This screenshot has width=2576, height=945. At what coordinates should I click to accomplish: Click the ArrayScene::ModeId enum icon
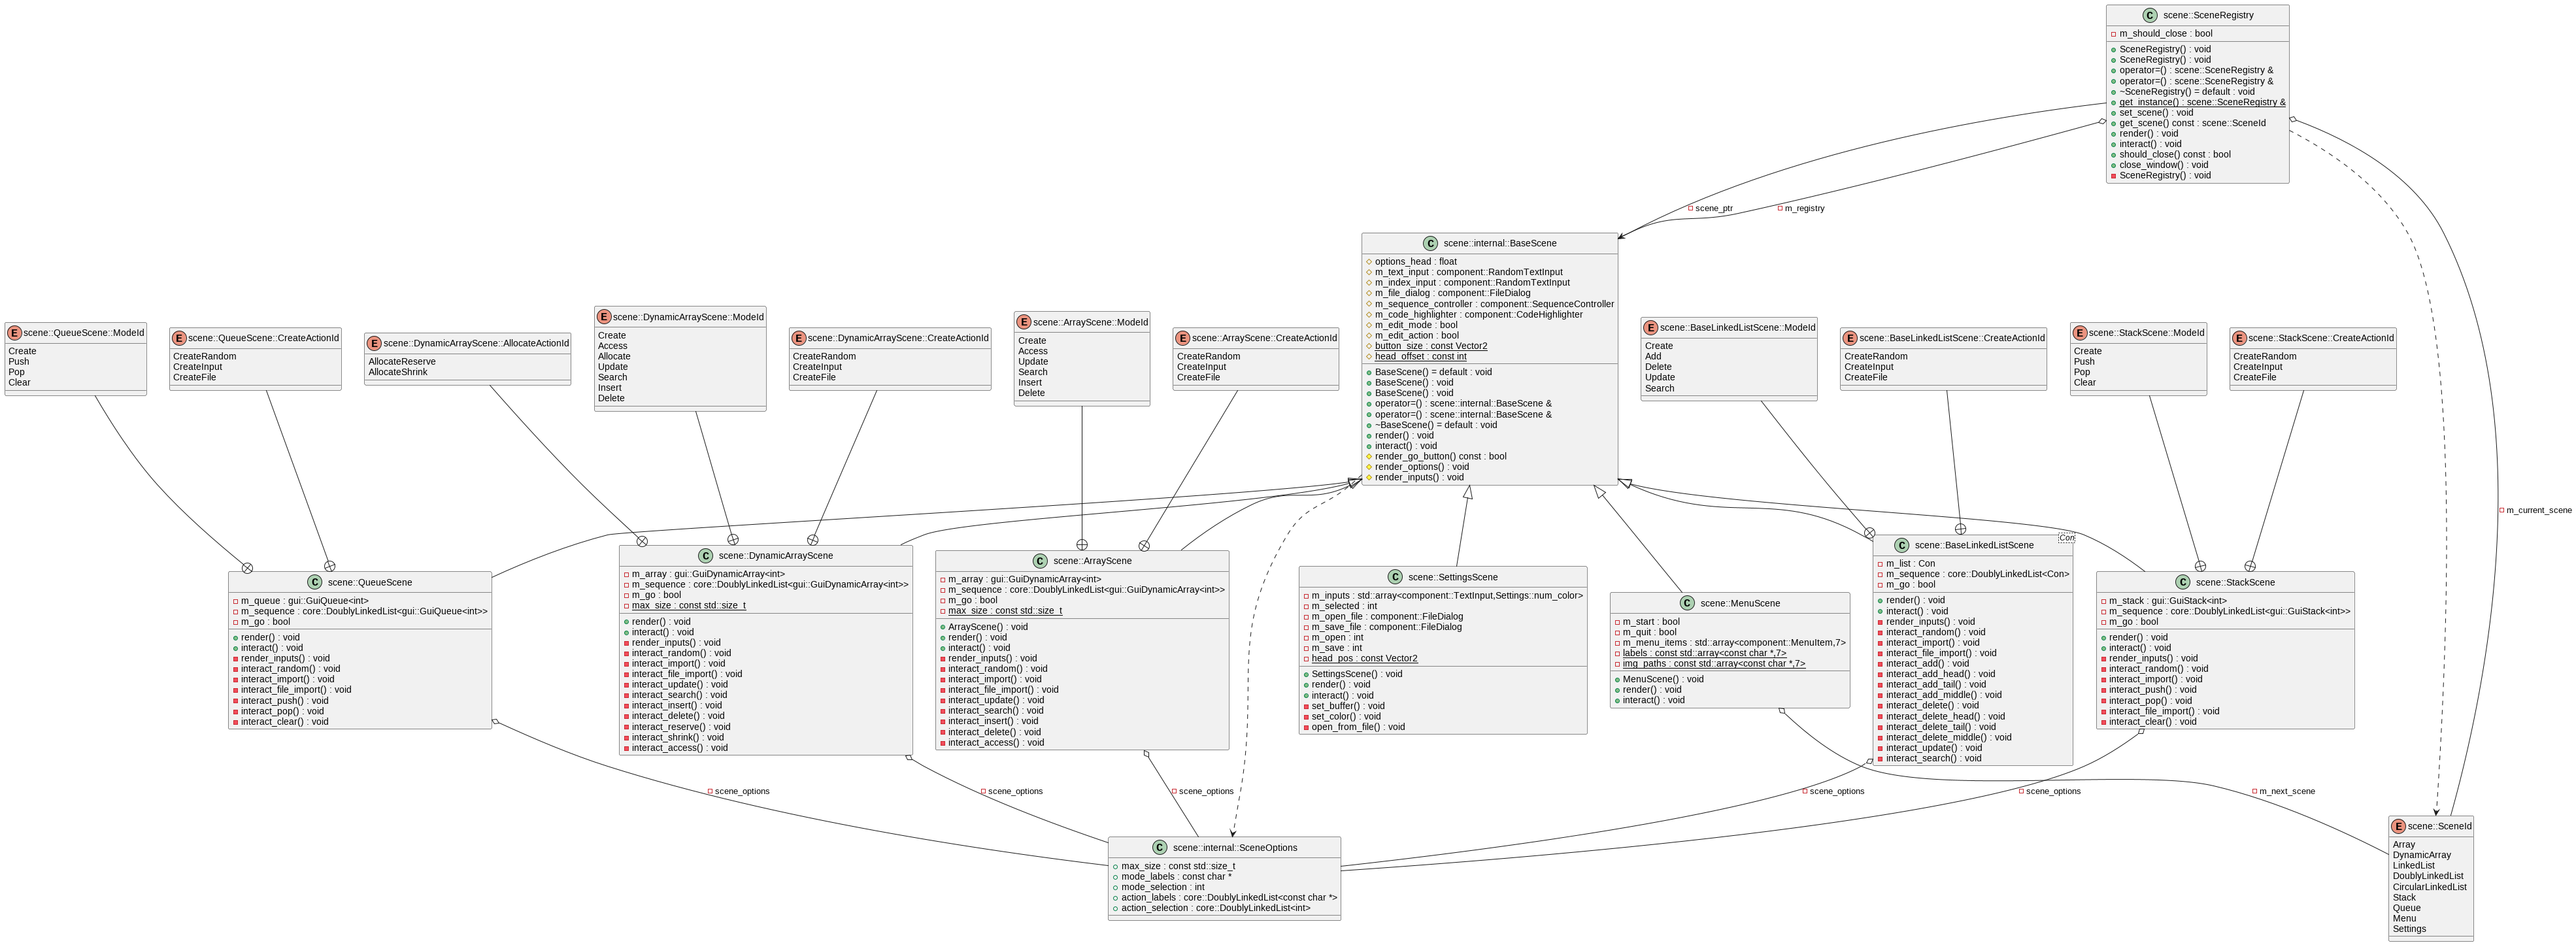(x=1023, y=322)
